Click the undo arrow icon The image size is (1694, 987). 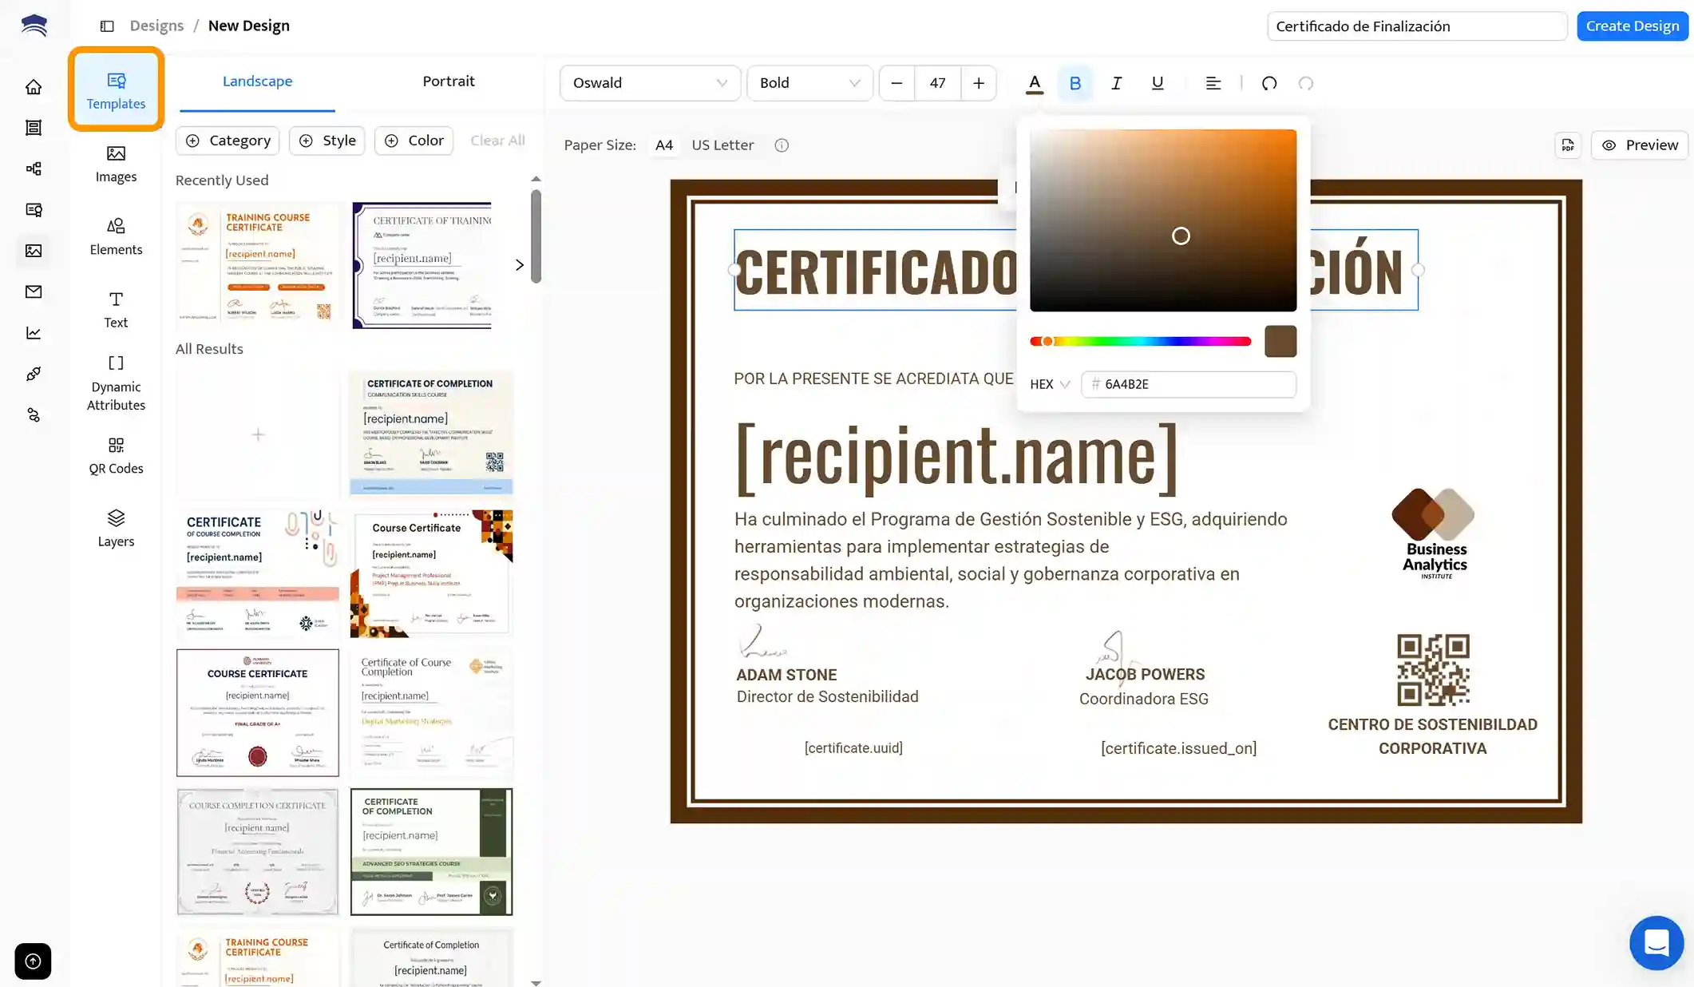click(1269, 83)
